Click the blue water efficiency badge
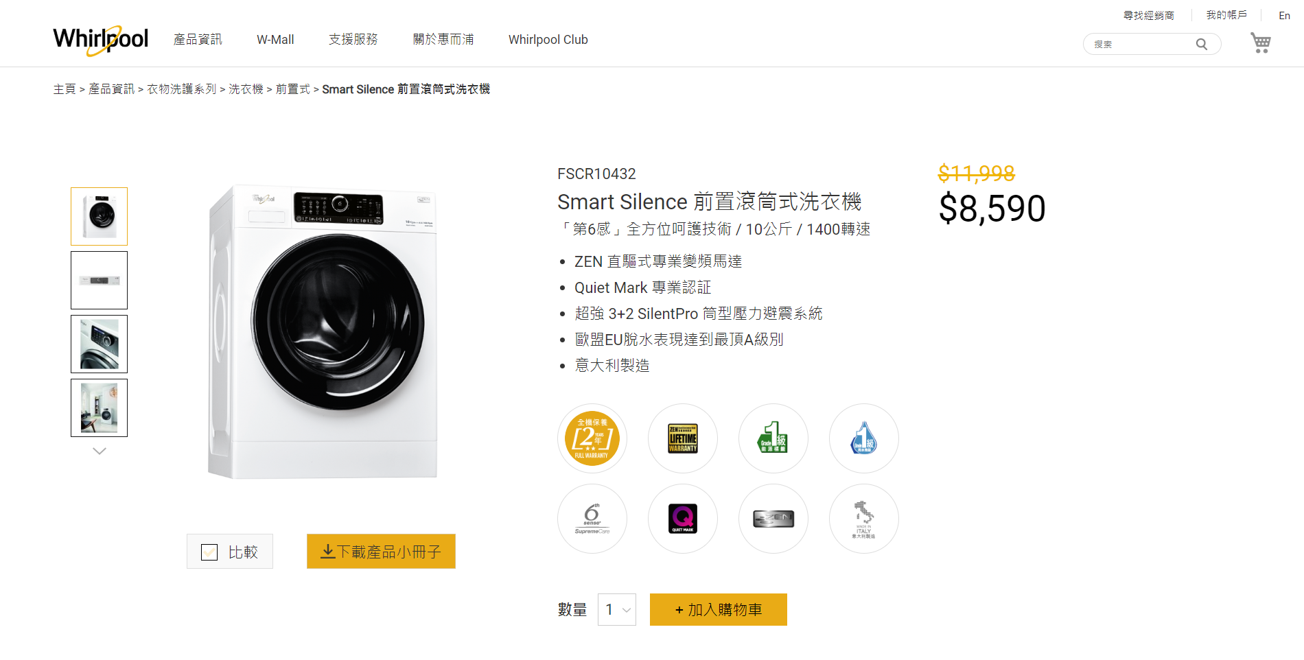 pyautogui.click(x=863, y=438)
